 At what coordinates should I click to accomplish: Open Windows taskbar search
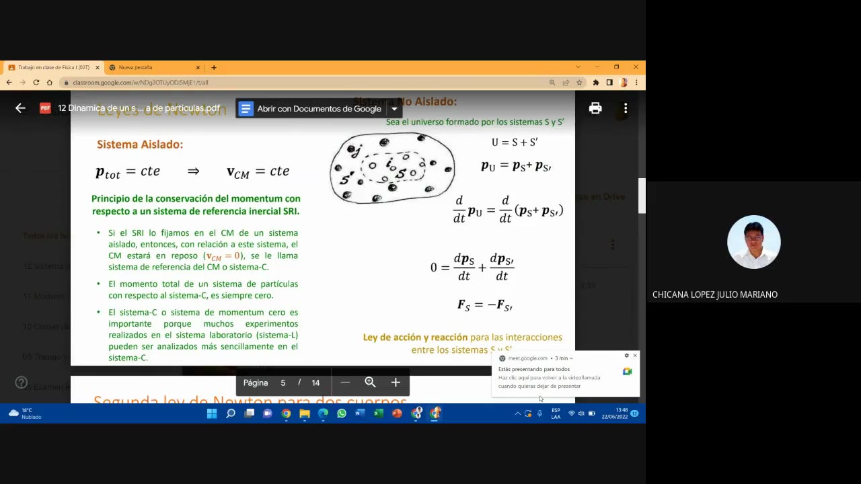[231, 413]
